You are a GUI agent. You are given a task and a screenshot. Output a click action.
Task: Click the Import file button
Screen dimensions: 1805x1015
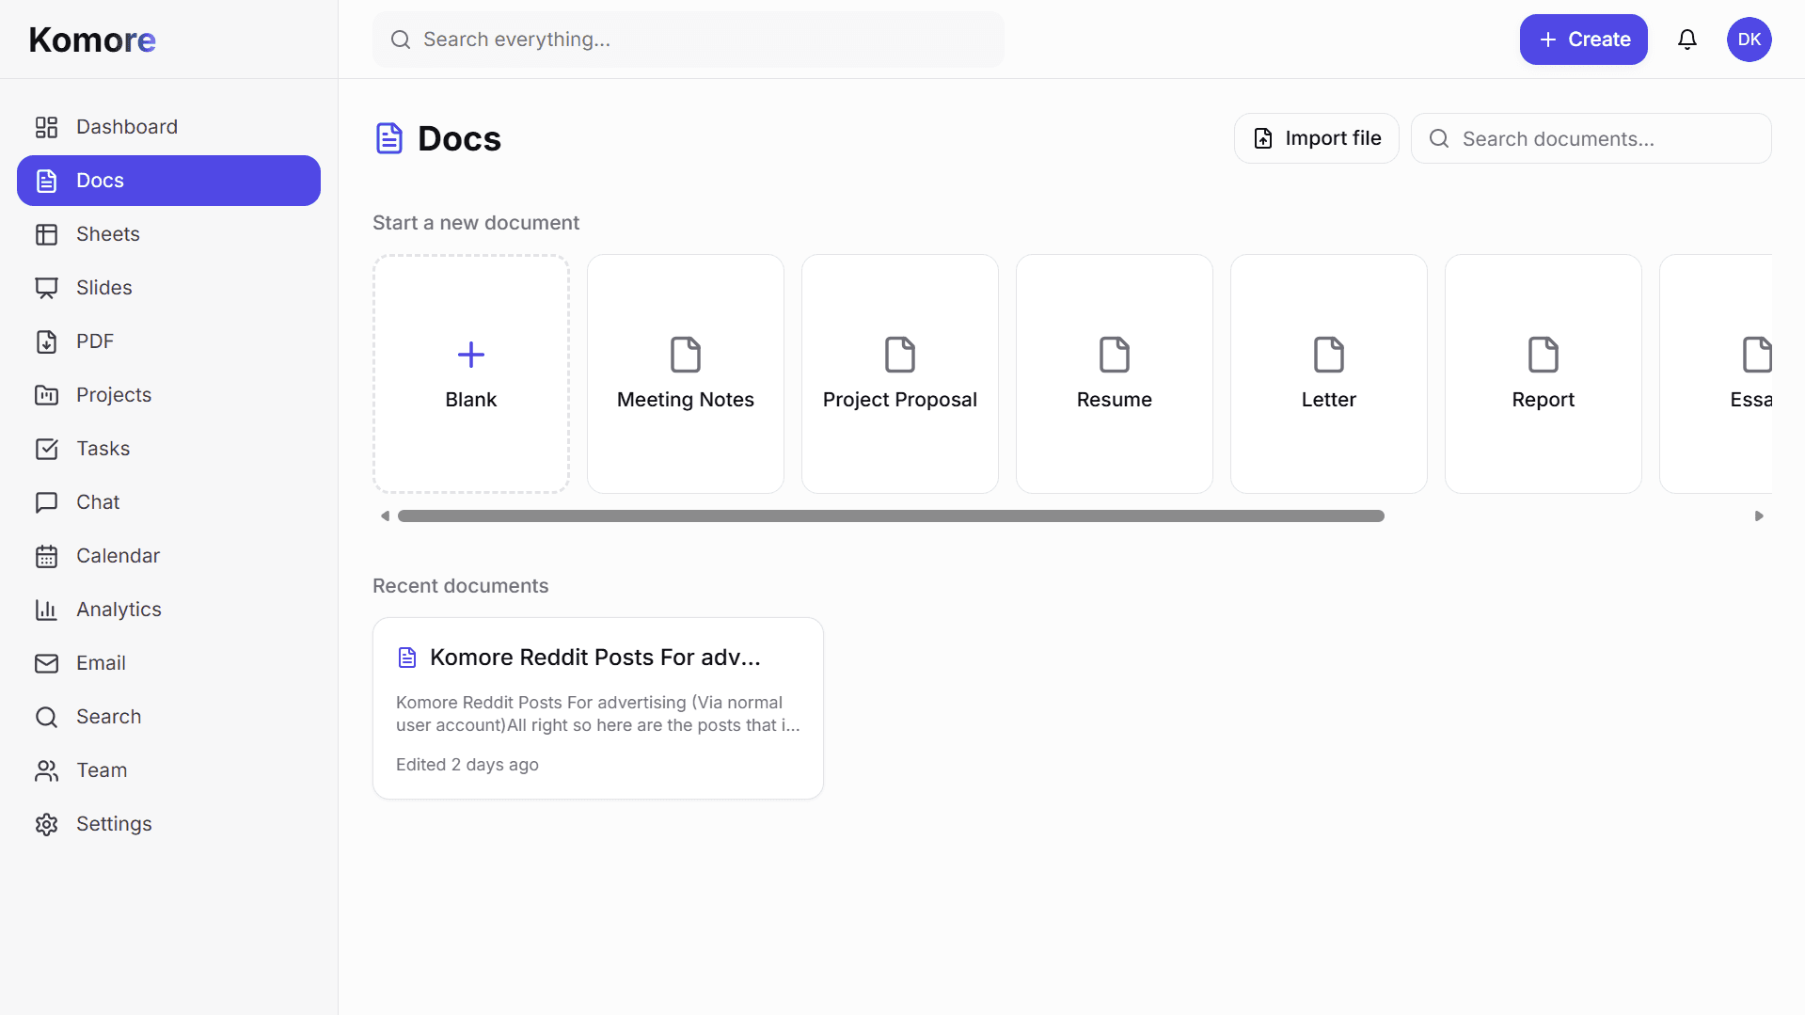1316,137
